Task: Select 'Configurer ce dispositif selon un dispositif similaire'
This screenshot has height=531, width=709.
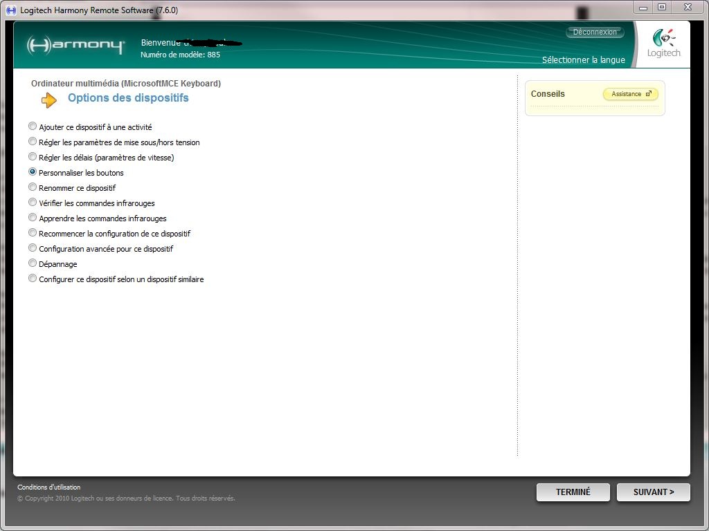Action: coord(33,279)
